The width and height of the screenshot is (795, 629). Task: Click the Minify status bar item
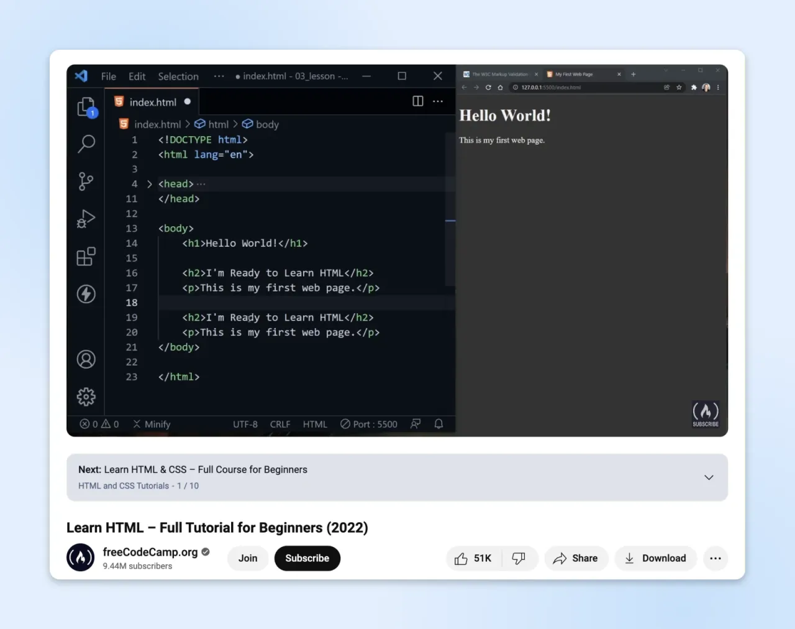[152, 424]
